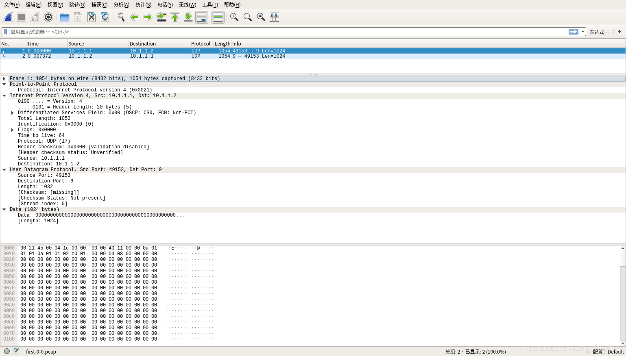Select the Time to live: 64 line
The image size is (626, 356).
point(41,135)
